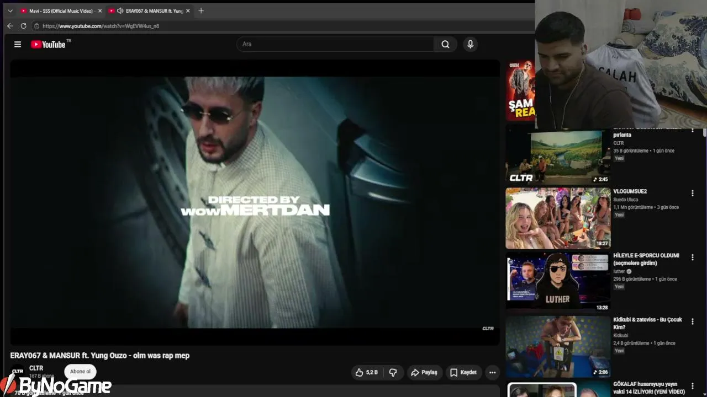This screenshot has width=707, height=397.
Task: Focus the Ara search field
Action: click(x=335, y=44)
